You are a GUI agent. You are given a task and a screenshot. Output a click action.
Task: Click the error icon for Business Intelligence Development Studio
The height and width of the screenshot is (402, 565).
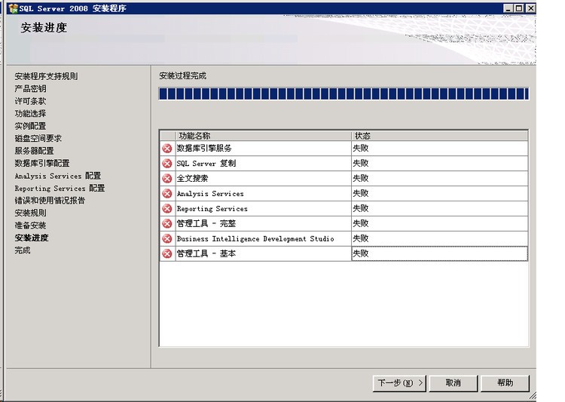pyautogui.click(x=166, y=238)
